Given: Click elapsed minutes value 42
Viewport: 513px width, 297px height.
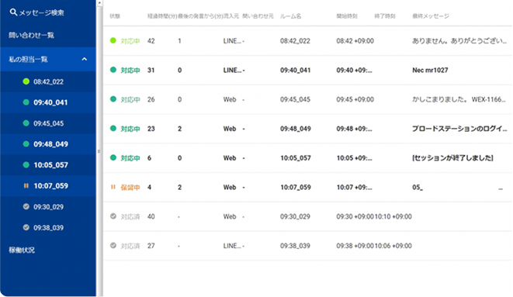Looking at the screenshot, I should click(151, 41).
